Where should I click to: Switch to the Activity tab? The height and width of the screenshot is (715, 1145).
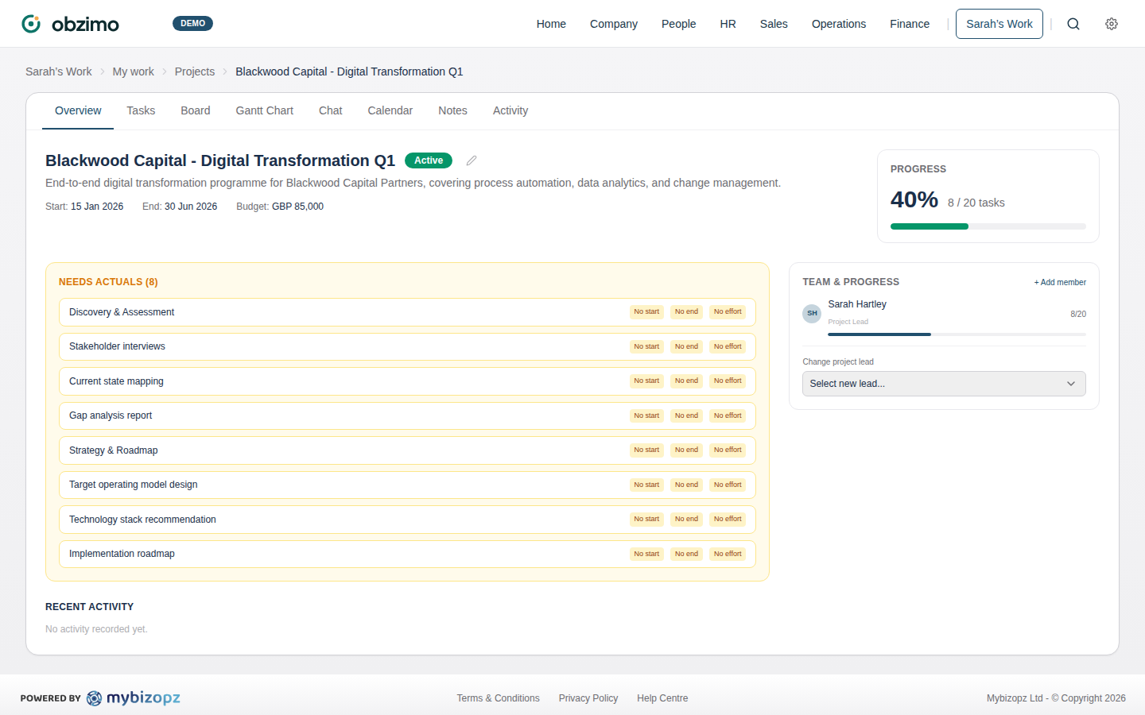pyautogui.click(x=510, y=111)
